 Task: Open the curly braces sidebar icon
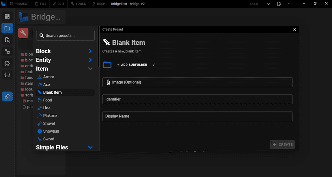(7, 75)
